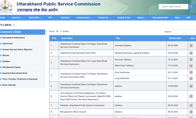196x118 pixels.
Task: Click the table Search input field
Action: pos(184,32)
